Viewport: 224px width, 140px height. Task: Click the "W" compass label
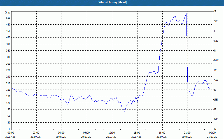pyautogui.click(x=215, y=70)
